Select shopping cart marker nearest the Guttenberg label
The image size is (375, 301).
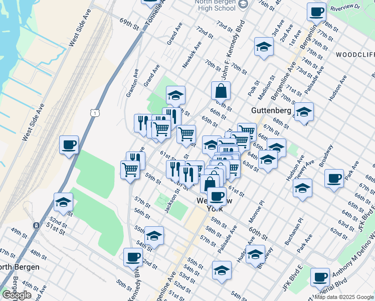click(249, 130)
